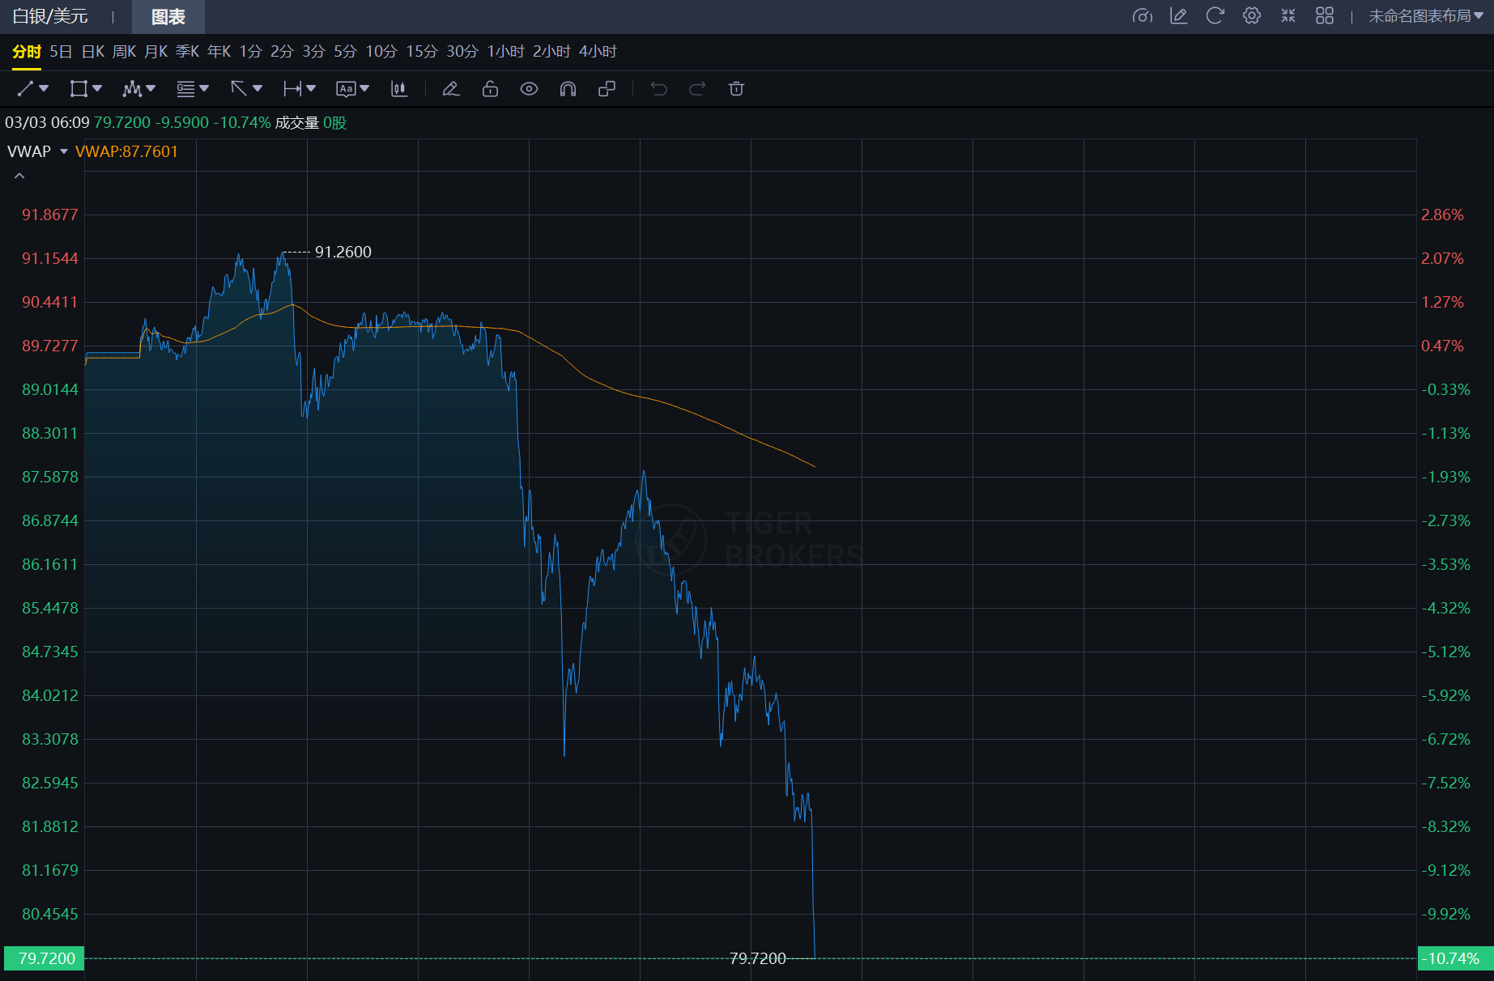Toggle the lock drawings padlock

point(490,89)
